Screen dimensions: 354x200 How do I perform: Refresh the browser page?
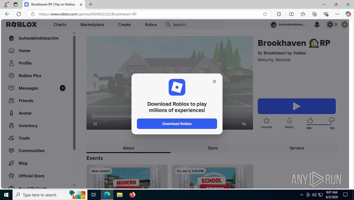(x=19, y=14)
